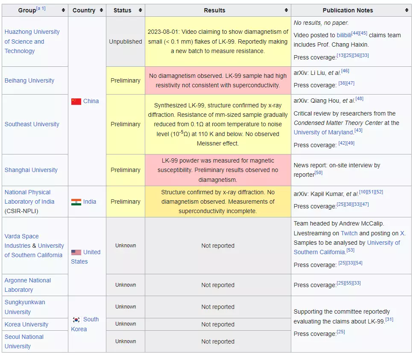Go to Argonne National Laboratory page
This screenshot has width=413, height=356.
[x=27, y=285]
